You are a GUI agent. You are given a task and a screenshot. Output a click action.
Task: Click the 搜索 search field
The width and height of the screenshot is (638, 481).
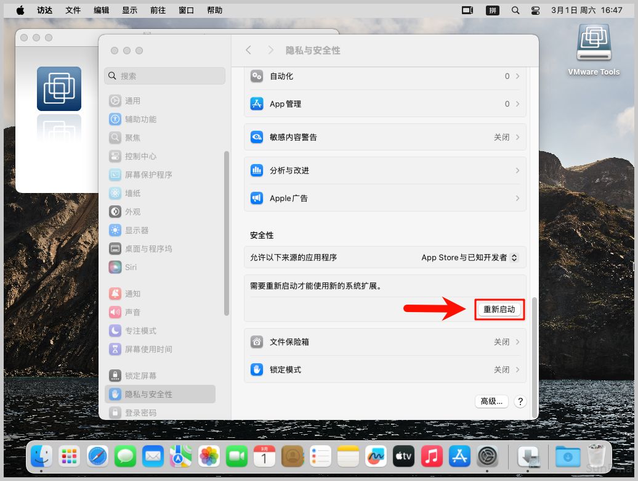tap(164, 76)
